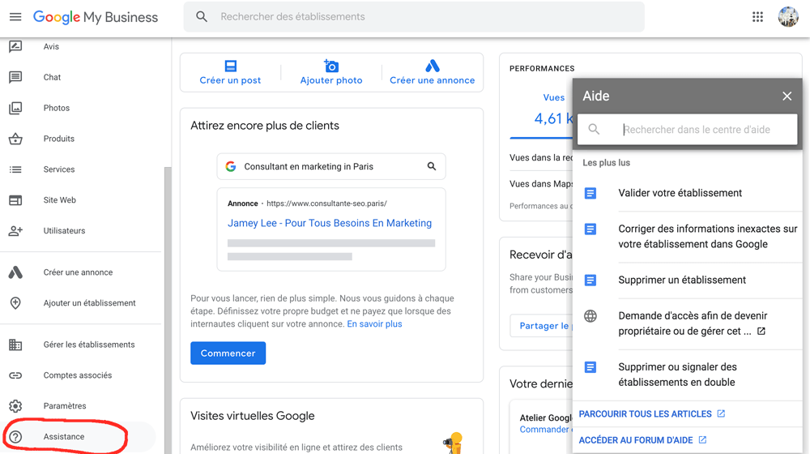This screenshot has height=454, width=810.
Task: Click the Partager le button
Action: pos(541,326)
